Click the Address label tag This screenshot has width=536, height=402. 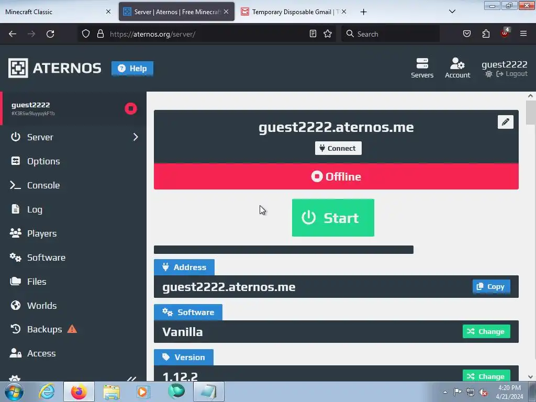pos(184,267)
